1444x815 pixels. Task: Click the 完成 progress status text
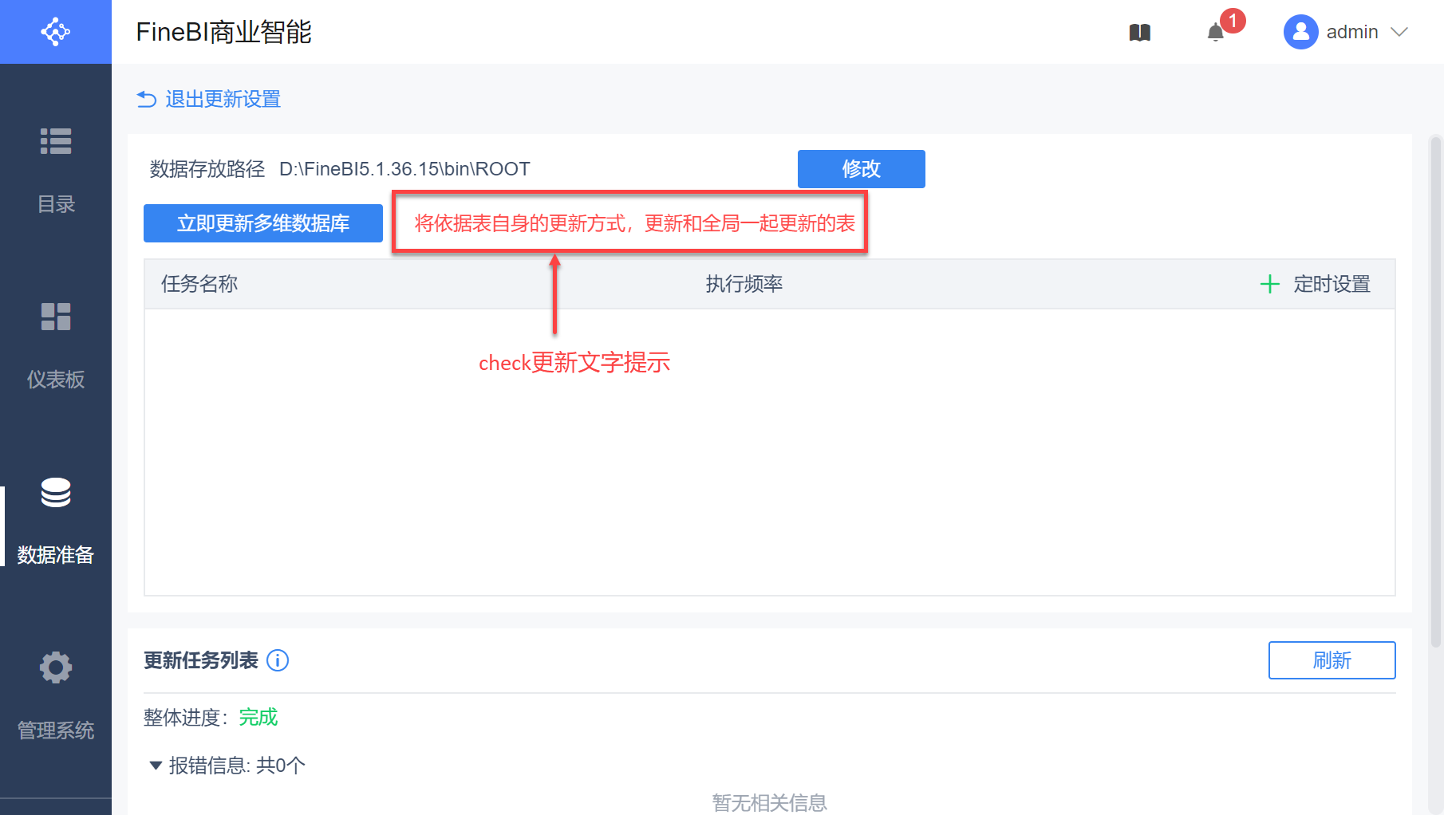click(258, 718)
